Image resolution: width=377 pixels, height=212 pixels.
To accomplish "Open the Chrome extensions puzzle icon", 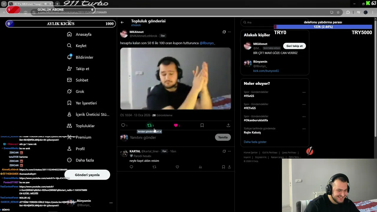I will 348,12.
